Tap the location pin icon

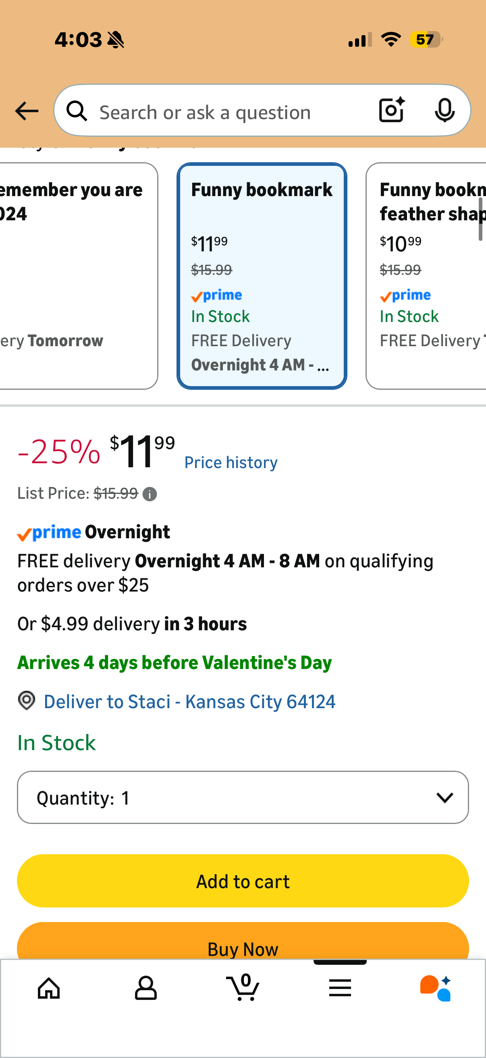click(26, 701)
